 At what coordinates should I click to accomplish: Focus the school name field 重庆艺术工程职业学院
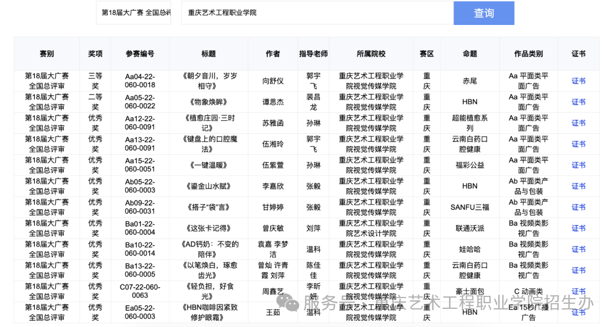(317, 13)
